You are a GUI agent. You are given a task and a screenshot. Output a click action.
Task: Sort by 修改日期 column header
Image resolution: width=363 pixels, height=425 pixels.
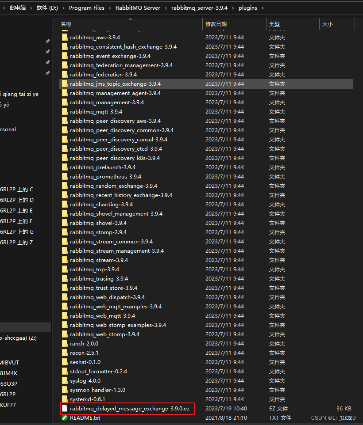click(x=216, y=24)
